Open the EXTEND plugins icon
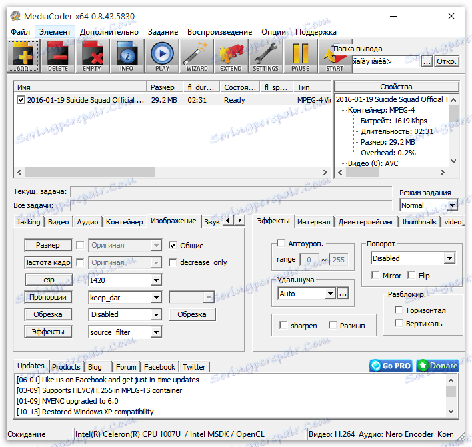This screenshot has height=447, width=472. pyautogui.click(x=231, y=56)
